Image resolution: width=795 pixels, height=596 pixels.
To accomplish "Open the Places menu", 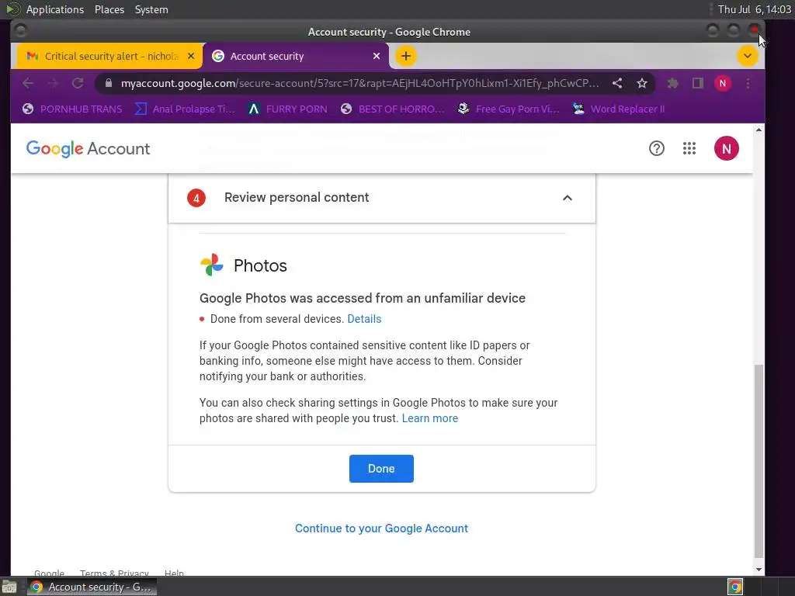I will tap(109, 9).
